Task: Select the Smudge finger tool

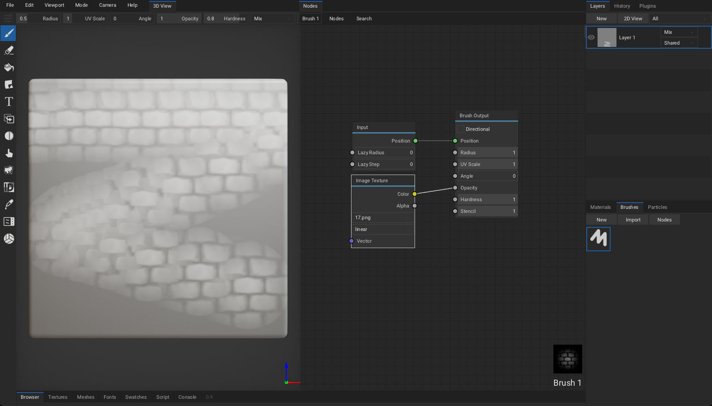Action: click(x=9, y=153)
